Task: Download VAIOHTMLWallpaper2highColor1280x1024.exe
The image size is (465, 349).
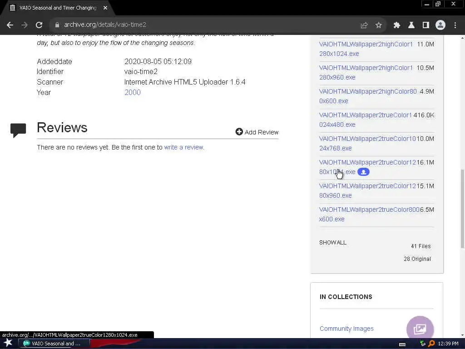Action: click(x=366, y=49)
